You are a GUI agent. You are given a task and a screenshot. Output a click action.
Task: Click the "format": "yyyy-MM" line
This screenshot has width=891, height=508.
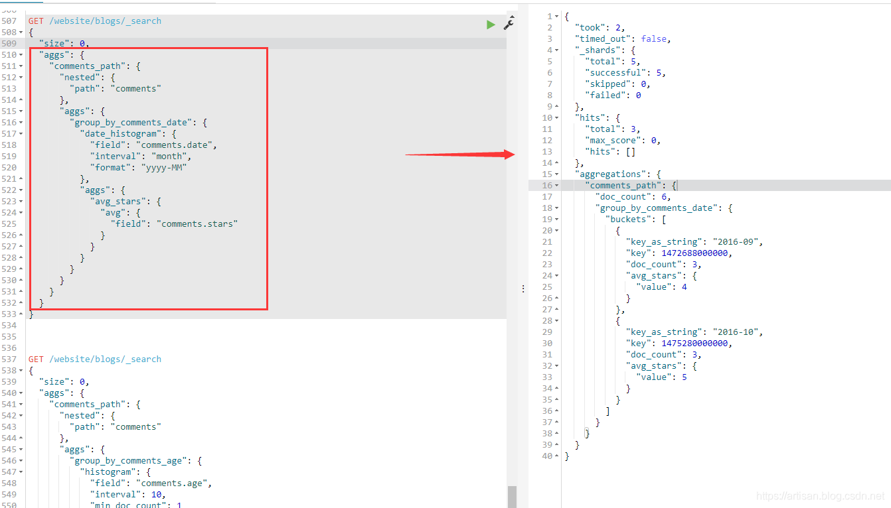point(138,168)
